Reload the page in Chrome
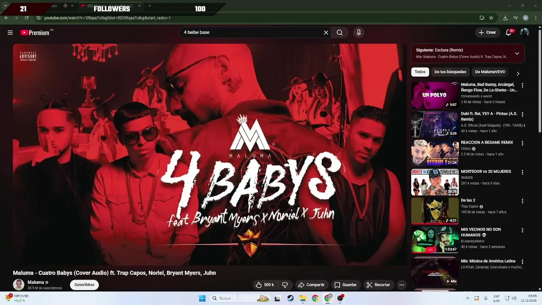This screenshot has height=305, width=542. tap(27, 18)
